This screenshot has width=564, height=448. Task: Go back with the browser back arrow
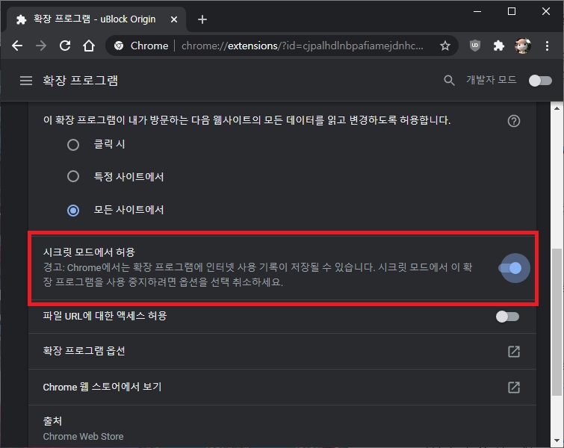[x=17, y=46]
